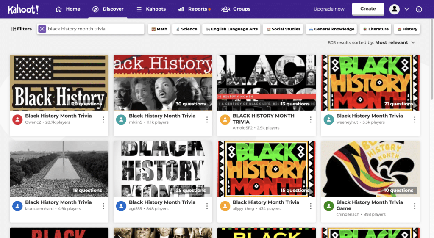The width and height of the screenshot is (434, 238).
Task: Click agt555 blue avatar icon
Action: pos(121,206)
